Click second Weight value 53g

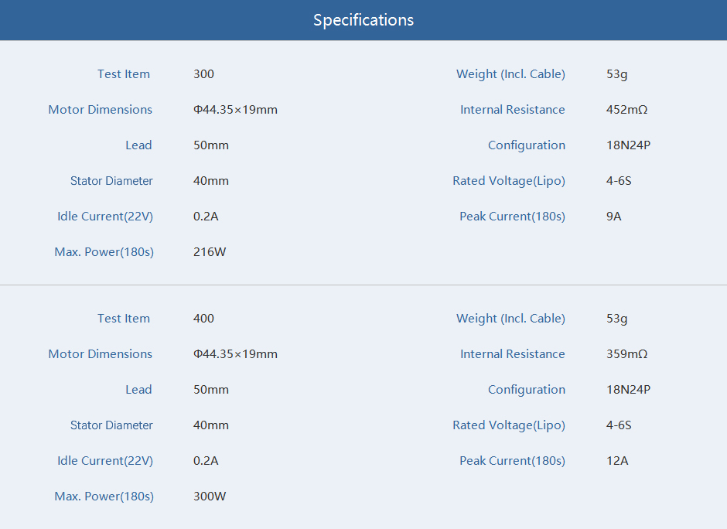[x=616, y=319]
